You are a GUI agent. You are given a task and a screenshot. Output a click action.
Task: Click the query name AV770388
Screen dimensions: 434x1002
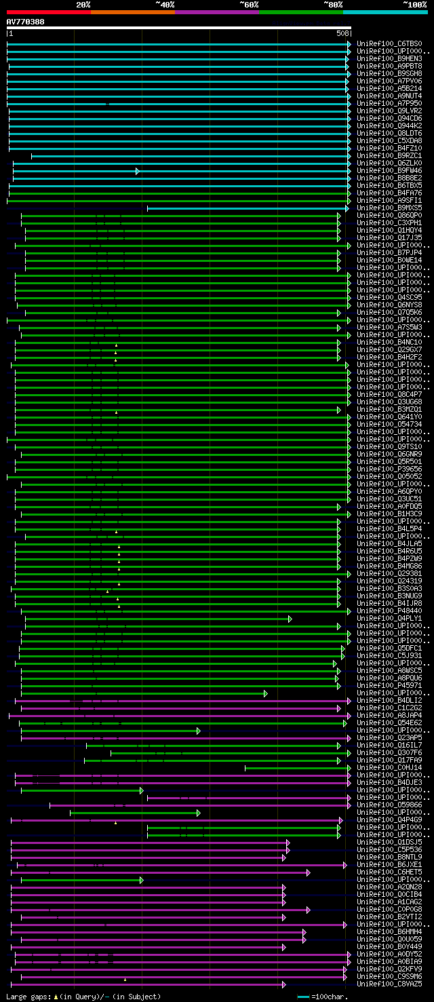[x=26, y=22]
